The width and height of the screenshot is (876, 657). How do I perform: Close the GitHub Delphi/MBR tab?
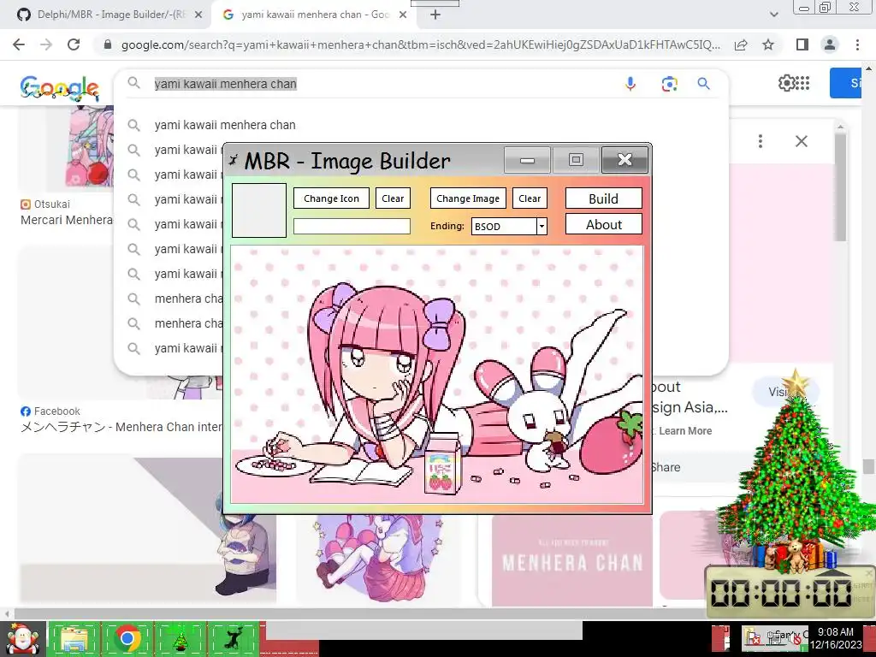coord(198,15)
